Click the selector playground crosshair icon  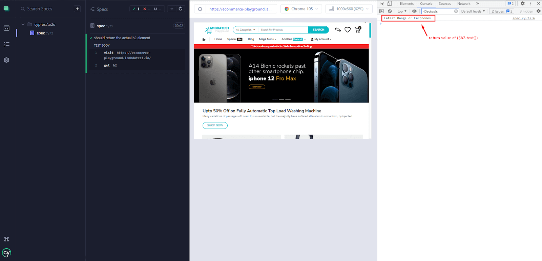point(200,9)
